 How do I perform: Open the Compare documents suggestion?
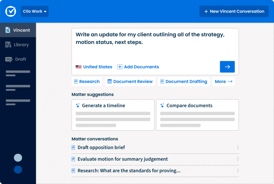197,115
